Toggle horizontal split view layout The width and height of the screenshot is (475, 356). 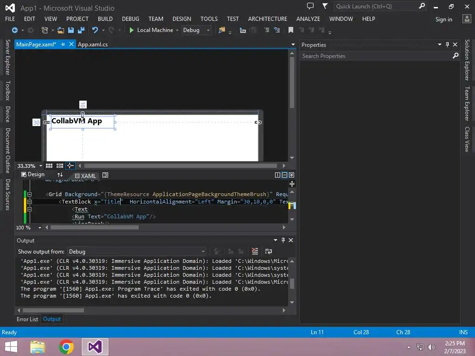(x=284, y=175)
